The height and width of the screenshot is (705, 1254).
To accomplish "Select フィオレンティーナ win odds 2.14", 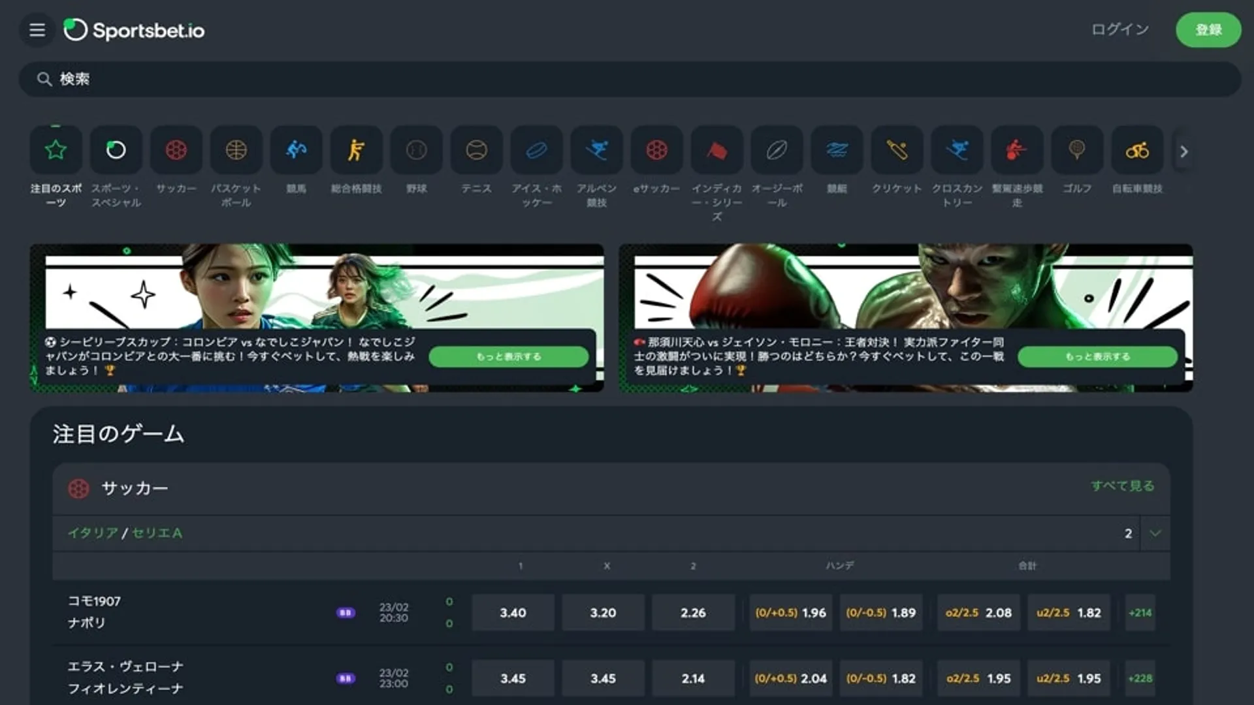I will 694,678.
